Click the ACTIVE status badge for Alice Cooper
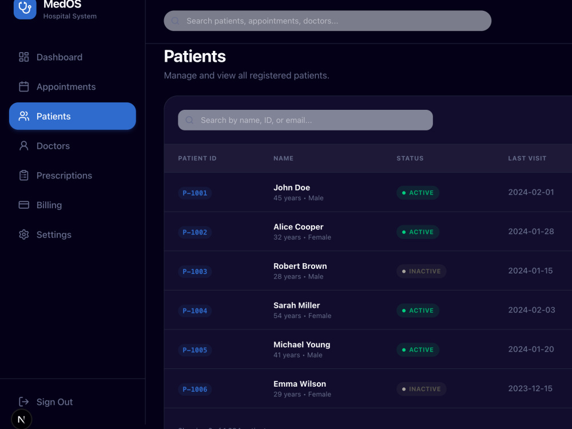 click(x=418, y=232)
